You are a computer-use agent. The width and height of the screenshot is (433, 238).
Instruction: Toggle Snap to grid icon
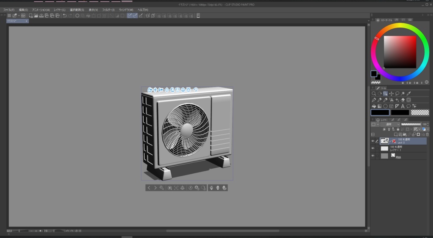(141, 16)
